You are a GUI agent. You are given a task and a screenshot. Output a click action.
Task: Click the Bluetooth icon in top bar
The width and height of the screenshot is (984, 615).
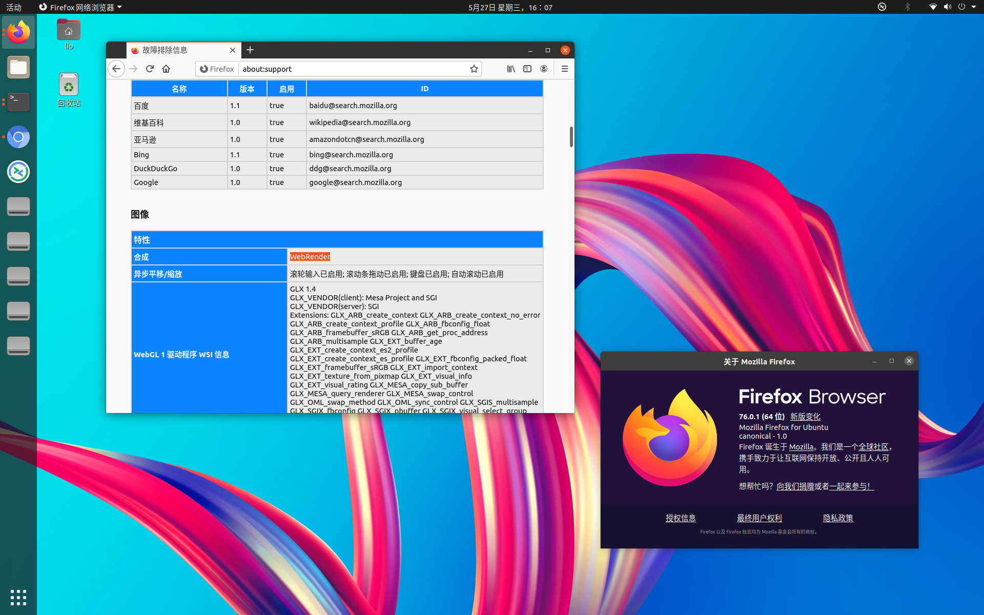pyautogui.click(x=907, y=7)
